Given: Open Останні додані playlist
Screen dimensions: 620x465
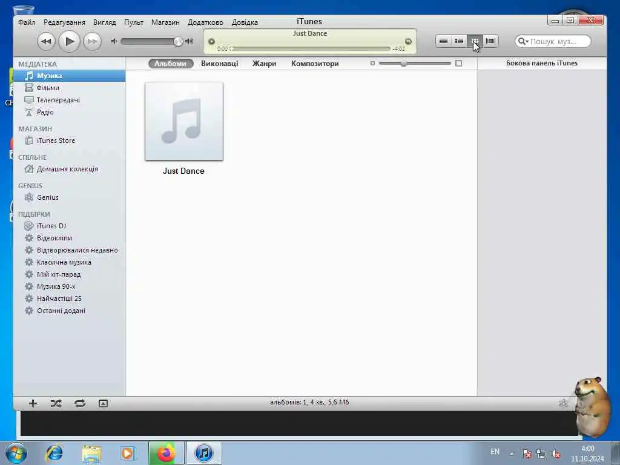Looking at the screenshot, I should pos(70,311).
